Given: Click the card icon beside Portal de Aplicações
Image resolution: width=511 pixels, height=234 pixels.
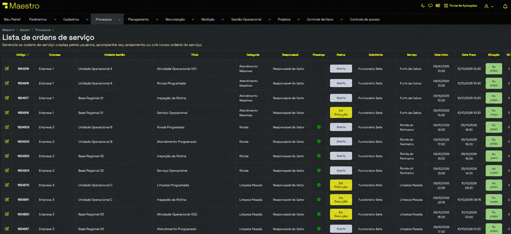Looking at the screenshot, I should click(x=438, y=6).
